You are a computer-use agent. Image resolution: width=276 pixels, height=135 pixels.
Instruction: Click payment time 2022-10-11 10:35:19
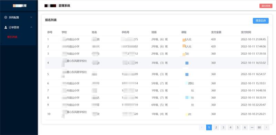(253, 98)
